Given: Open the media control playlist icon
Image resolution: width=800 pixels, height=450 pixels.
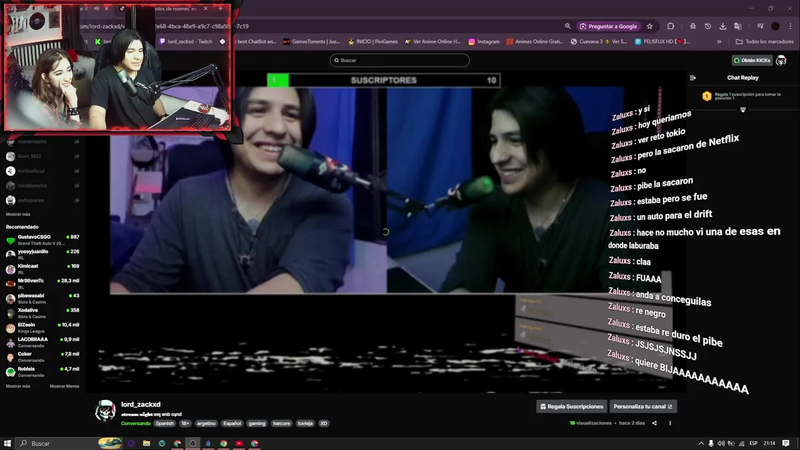Looking at the screenshot, I should [x=760, y=26].
